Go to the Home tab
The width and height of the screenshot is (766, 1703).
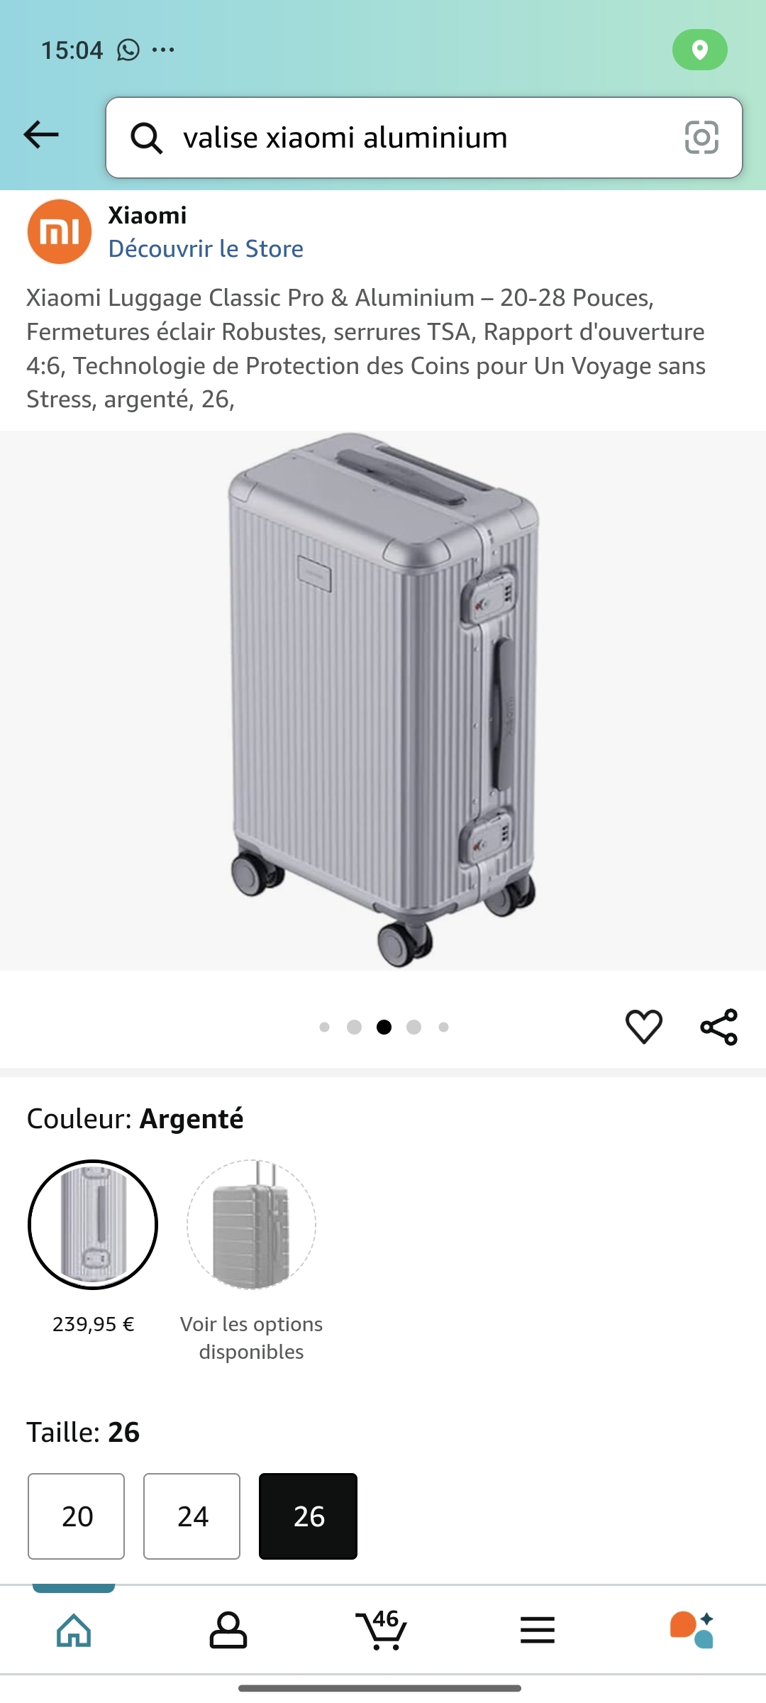[x=74, y=1630]
